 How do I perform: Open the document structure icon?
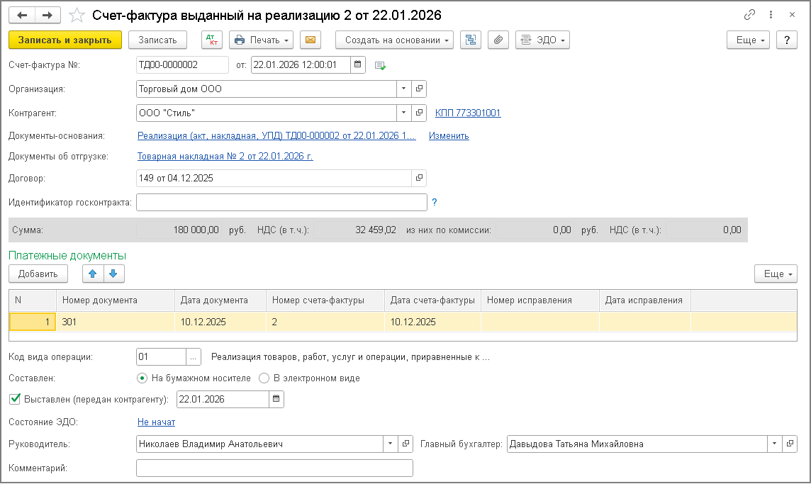pos(470,40)
